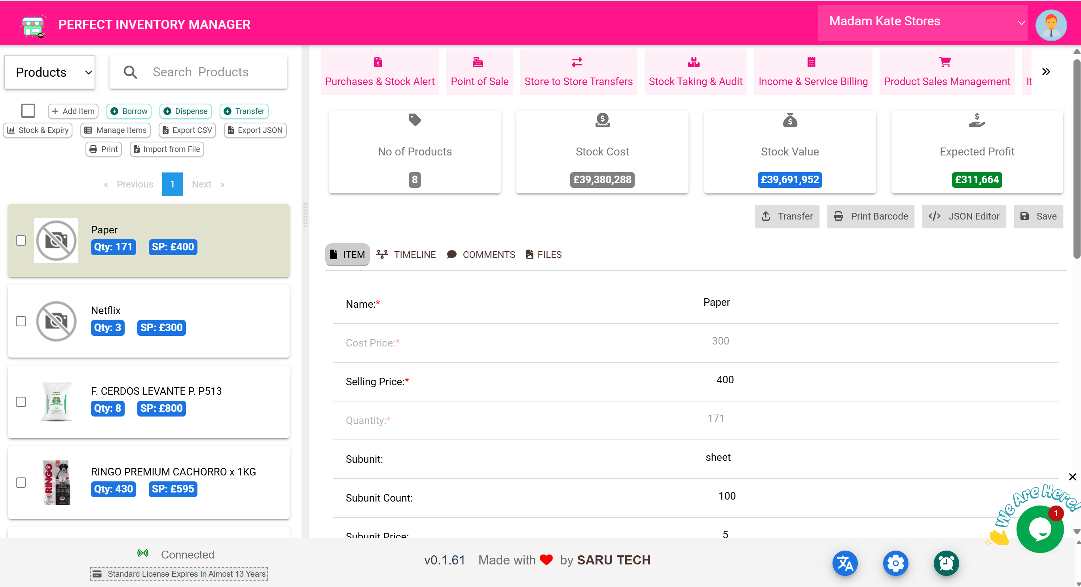Viewport: 1081px width, 587px height.
Task: Save the item details
Action: click(x=1038, y=216)
